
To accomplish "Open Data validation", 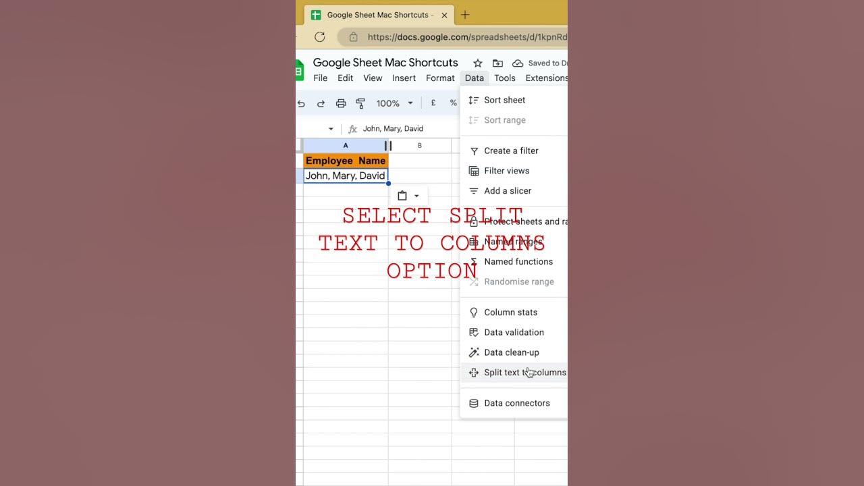I will pos(514,332).
